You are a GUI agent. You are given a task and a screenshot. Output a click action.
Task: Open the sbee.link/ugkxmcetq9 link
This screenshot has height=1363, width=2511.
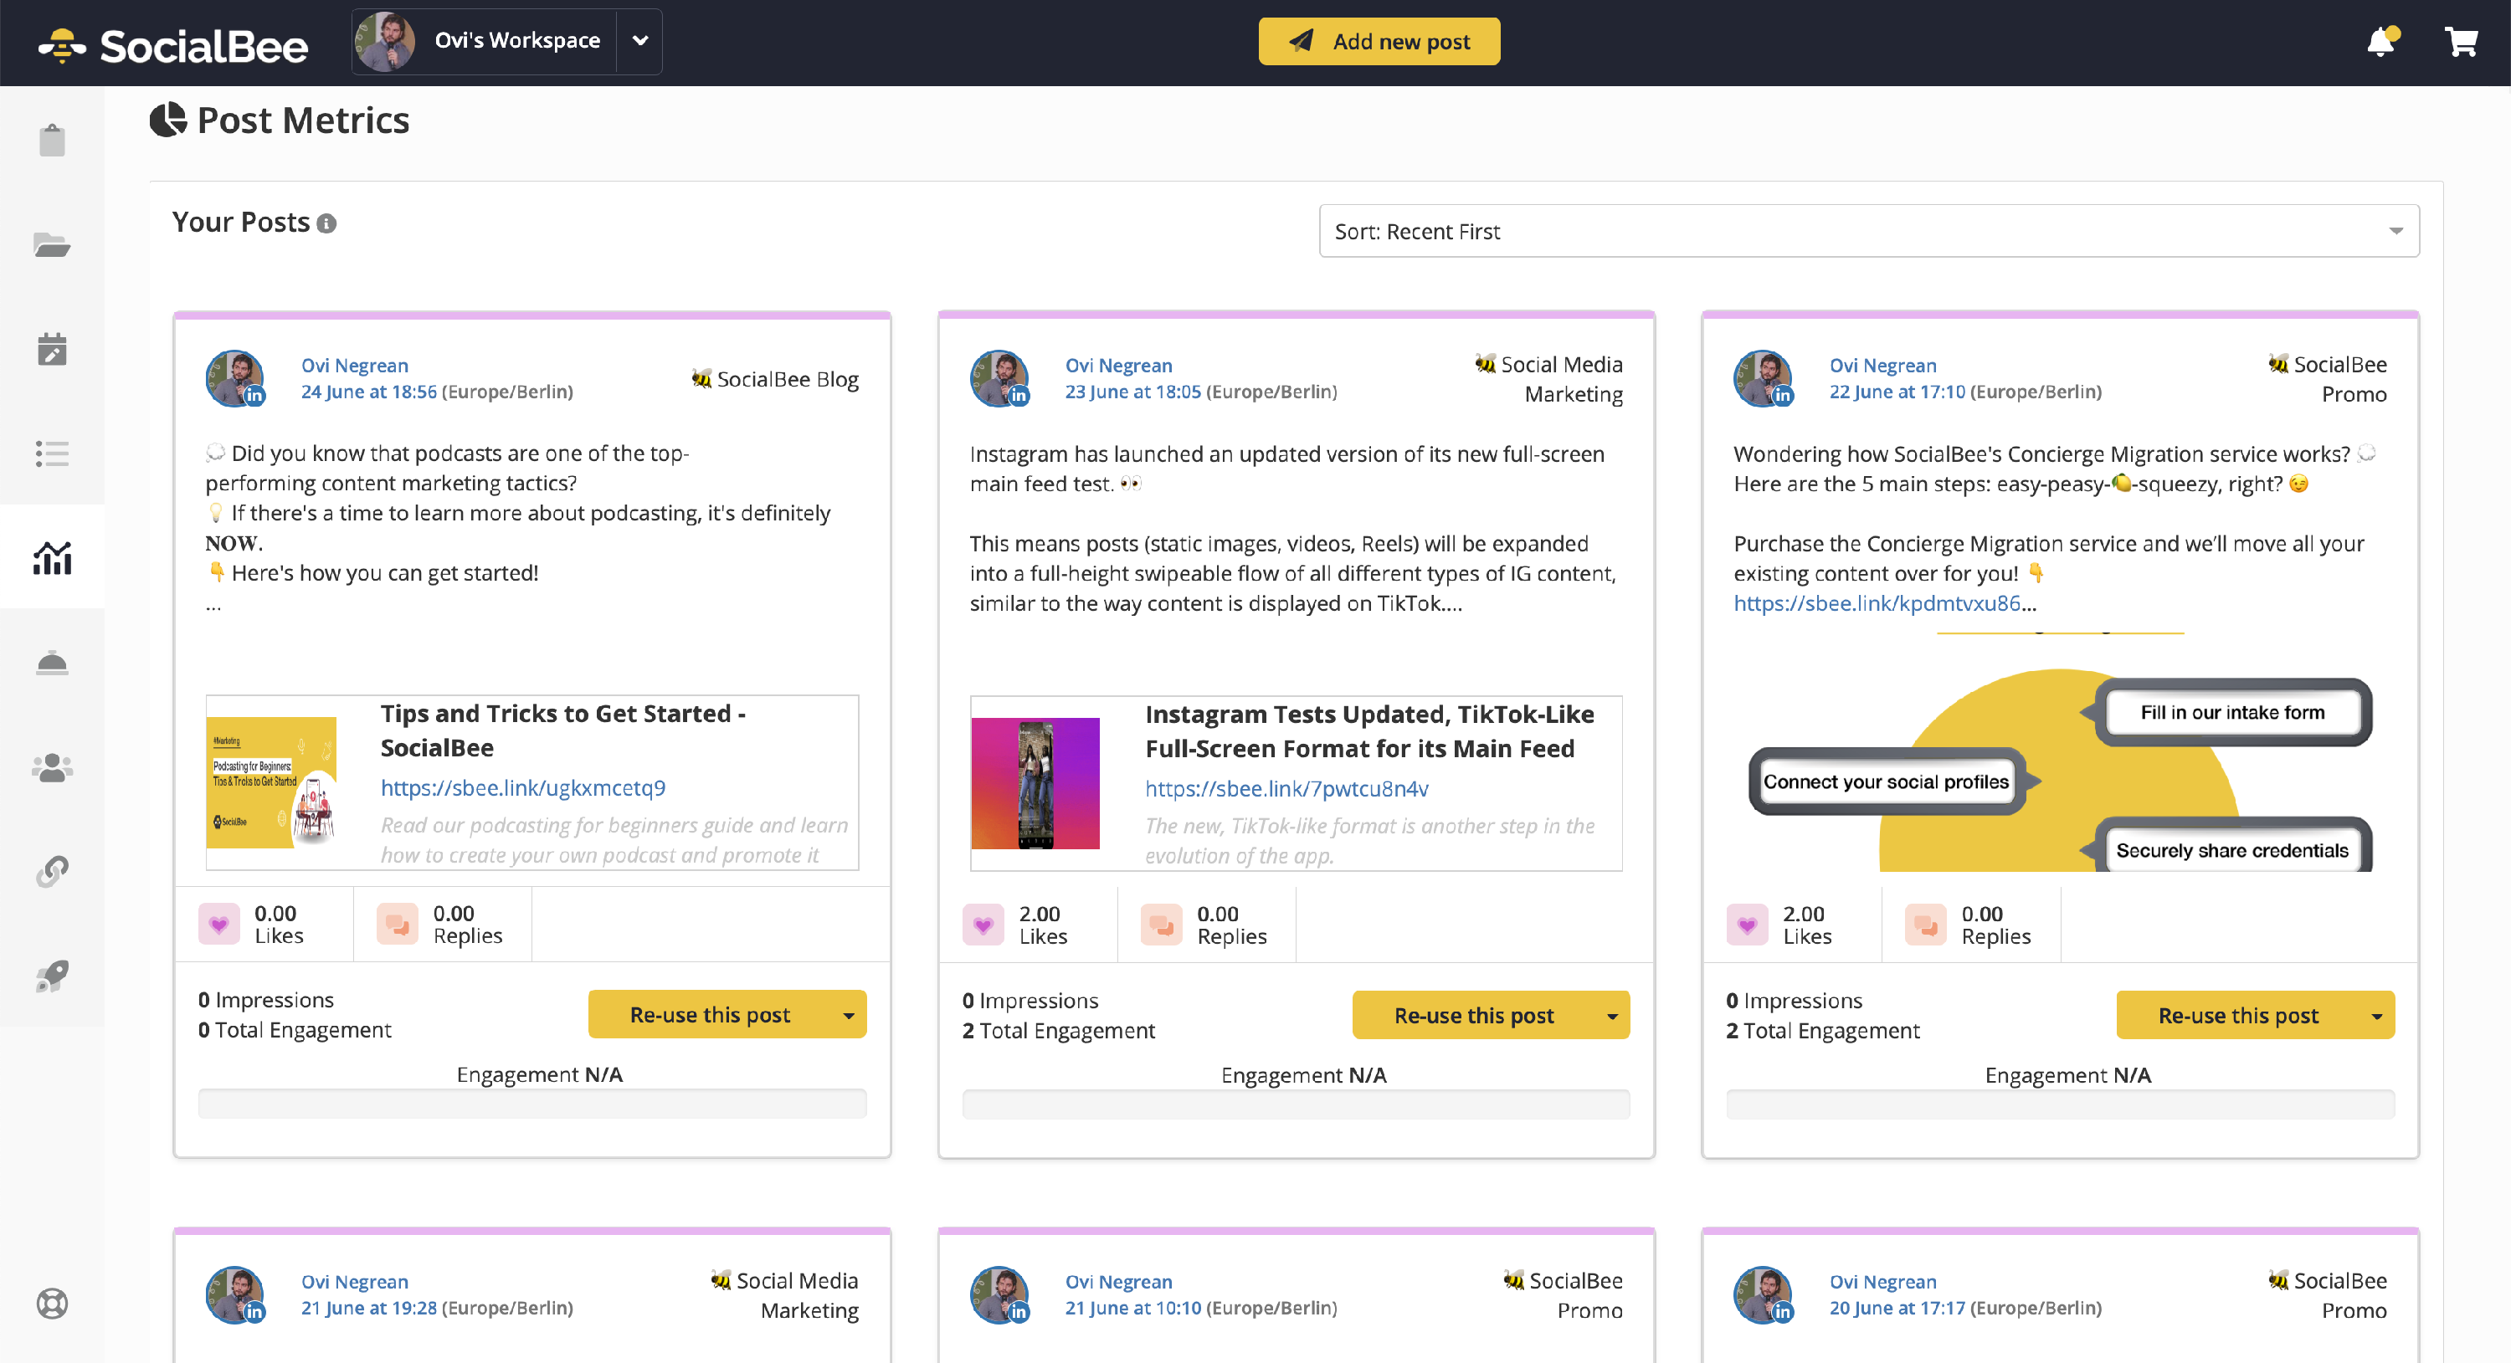pyautogui.click(x=522, y=787)
